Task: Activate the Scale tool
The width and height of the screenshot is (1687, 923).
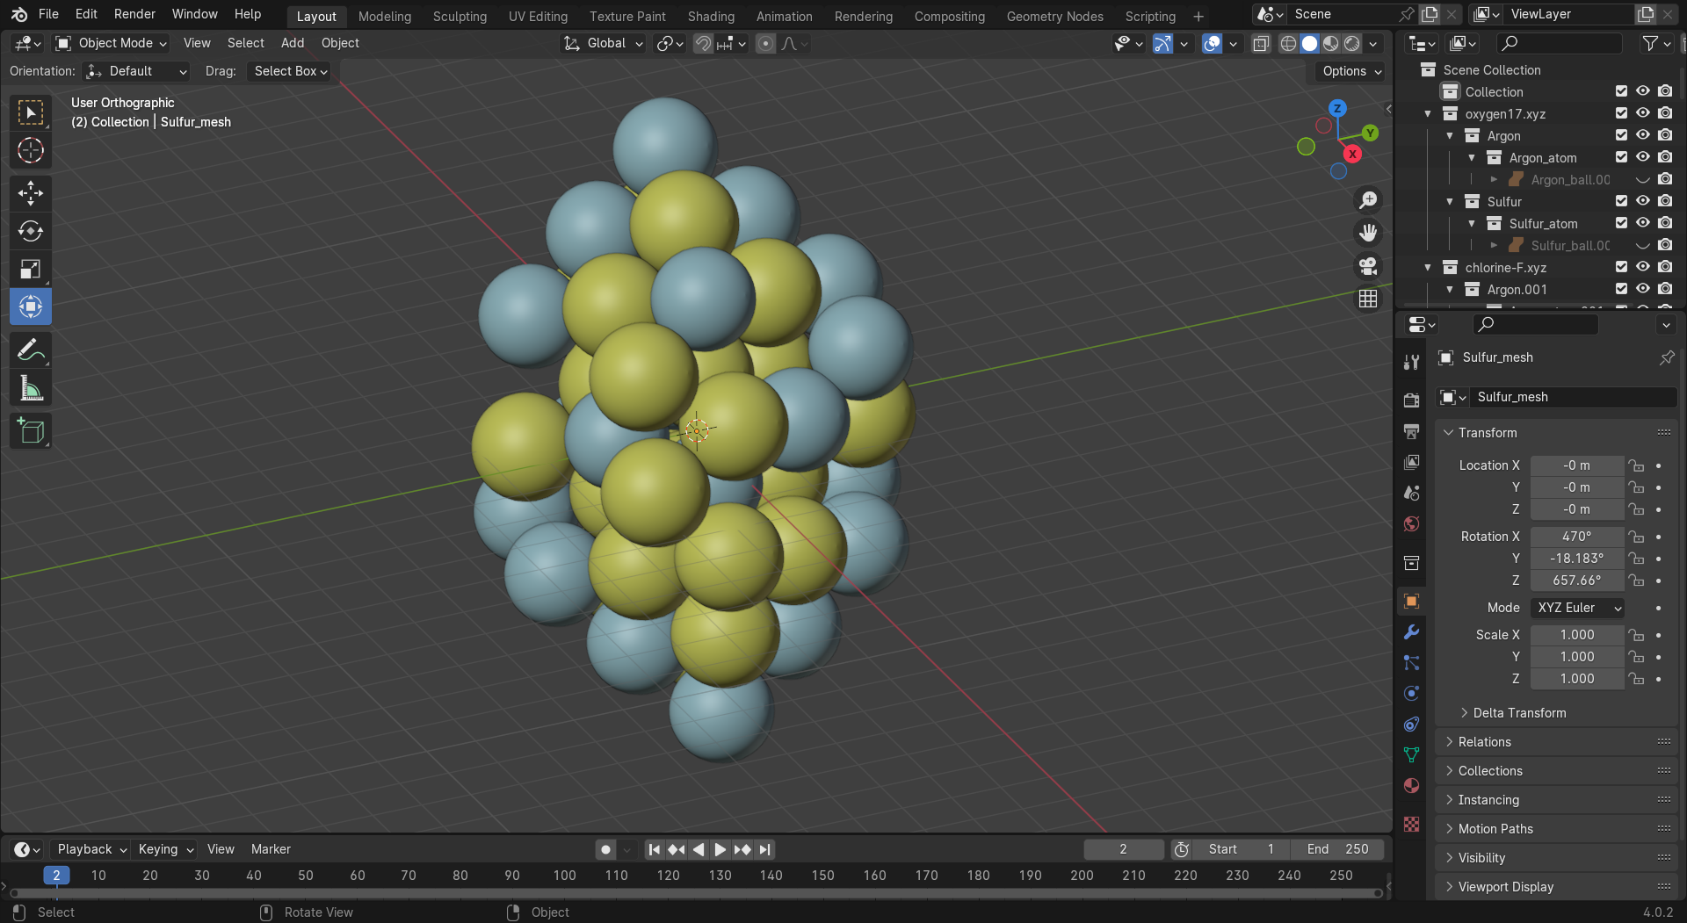Action: point(31,269)
